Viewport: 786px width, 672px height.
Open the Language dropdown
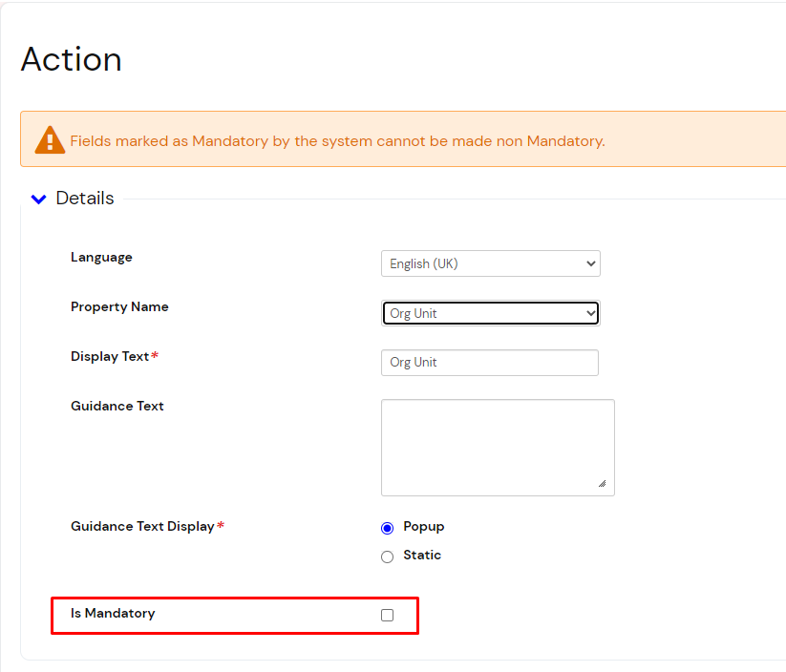pos(490,263)
